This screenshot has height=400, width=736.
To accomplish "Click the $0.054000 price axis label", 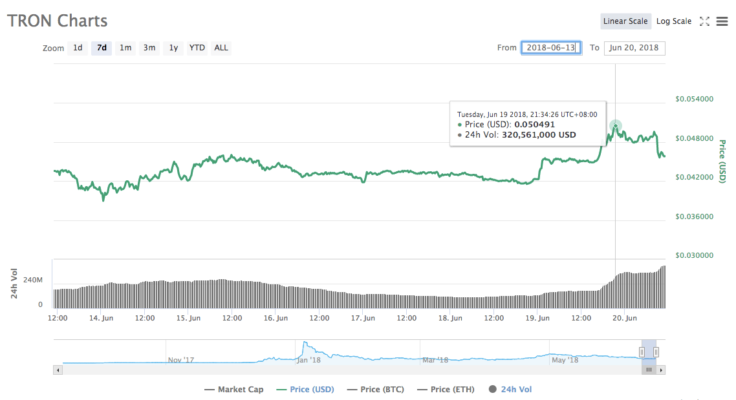I will pos(694,99).
